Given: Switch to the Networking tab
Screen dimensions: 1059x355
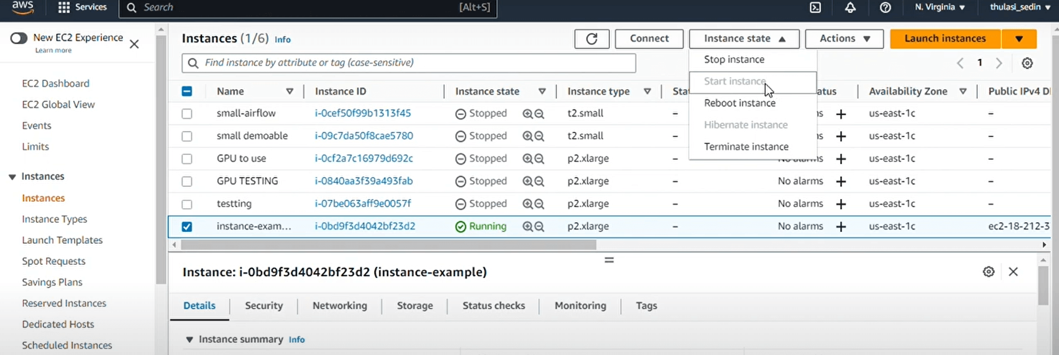Looking at the screenshot, I should (x=339, y=306).
